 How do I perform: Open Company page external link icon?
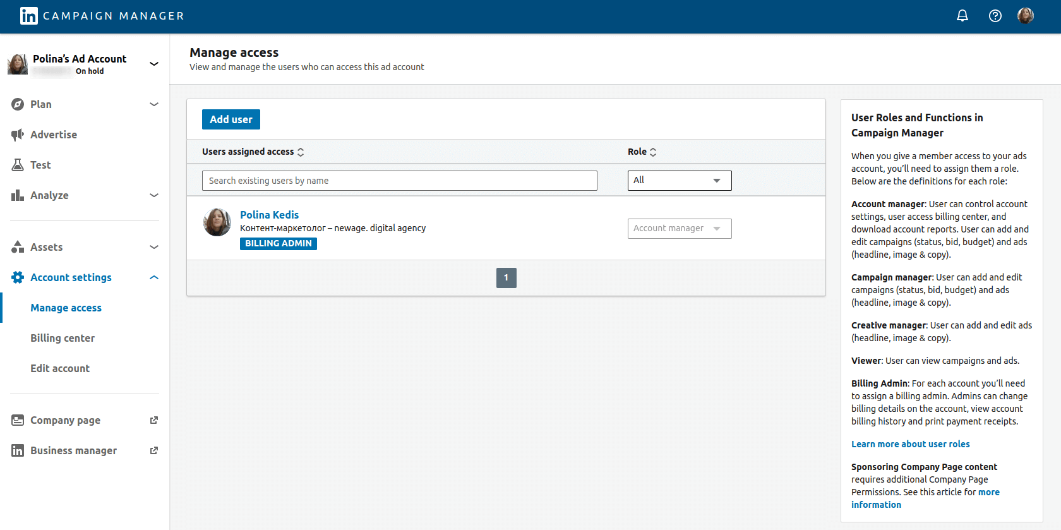point(153,420)
